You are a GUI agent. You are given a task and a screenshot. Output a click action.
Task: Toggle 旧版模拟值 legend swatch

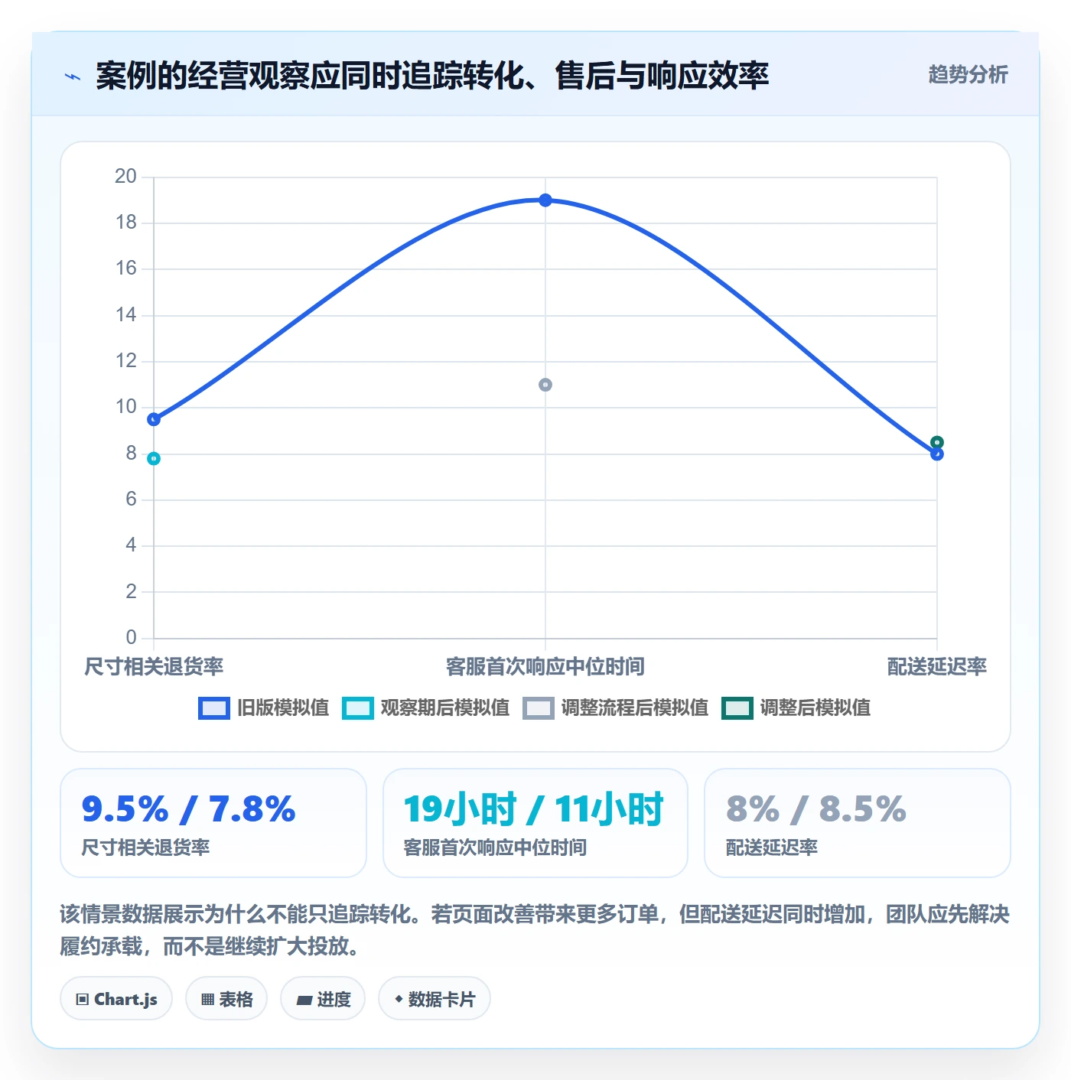213,708
